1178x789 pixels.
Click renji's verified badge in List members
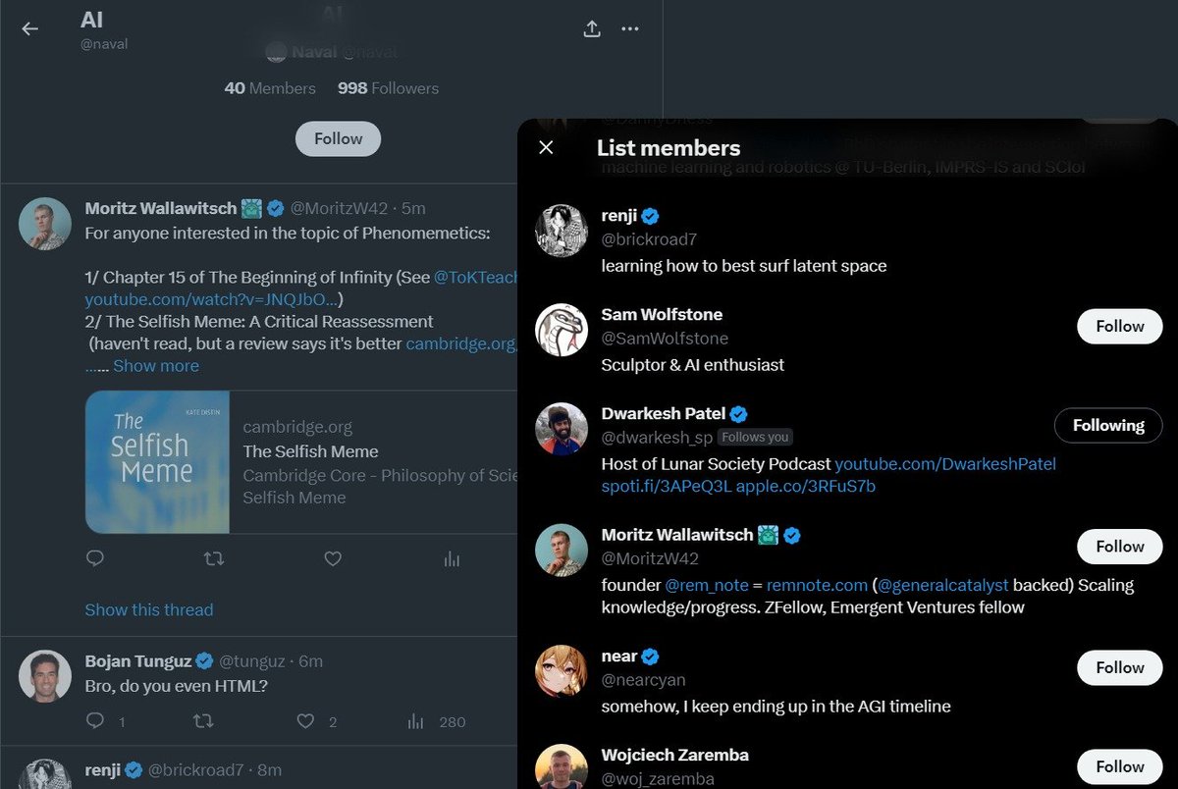point(650,216)
